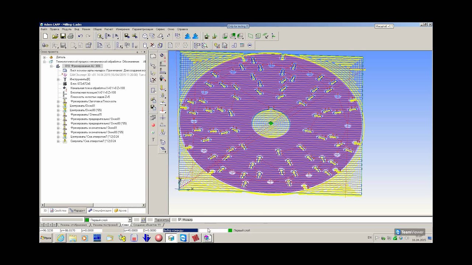Open a file with the folder icon
Image resolution: width=472 pixels, height=265 pixels.
(x=55, y=36)
